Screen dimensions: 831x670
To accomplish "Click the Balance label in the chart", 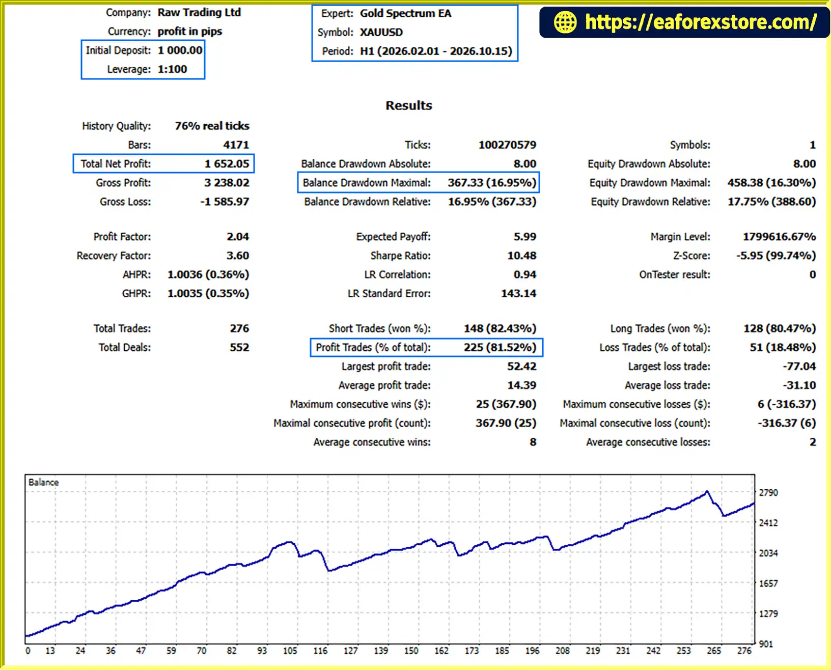I will point(43,482).
